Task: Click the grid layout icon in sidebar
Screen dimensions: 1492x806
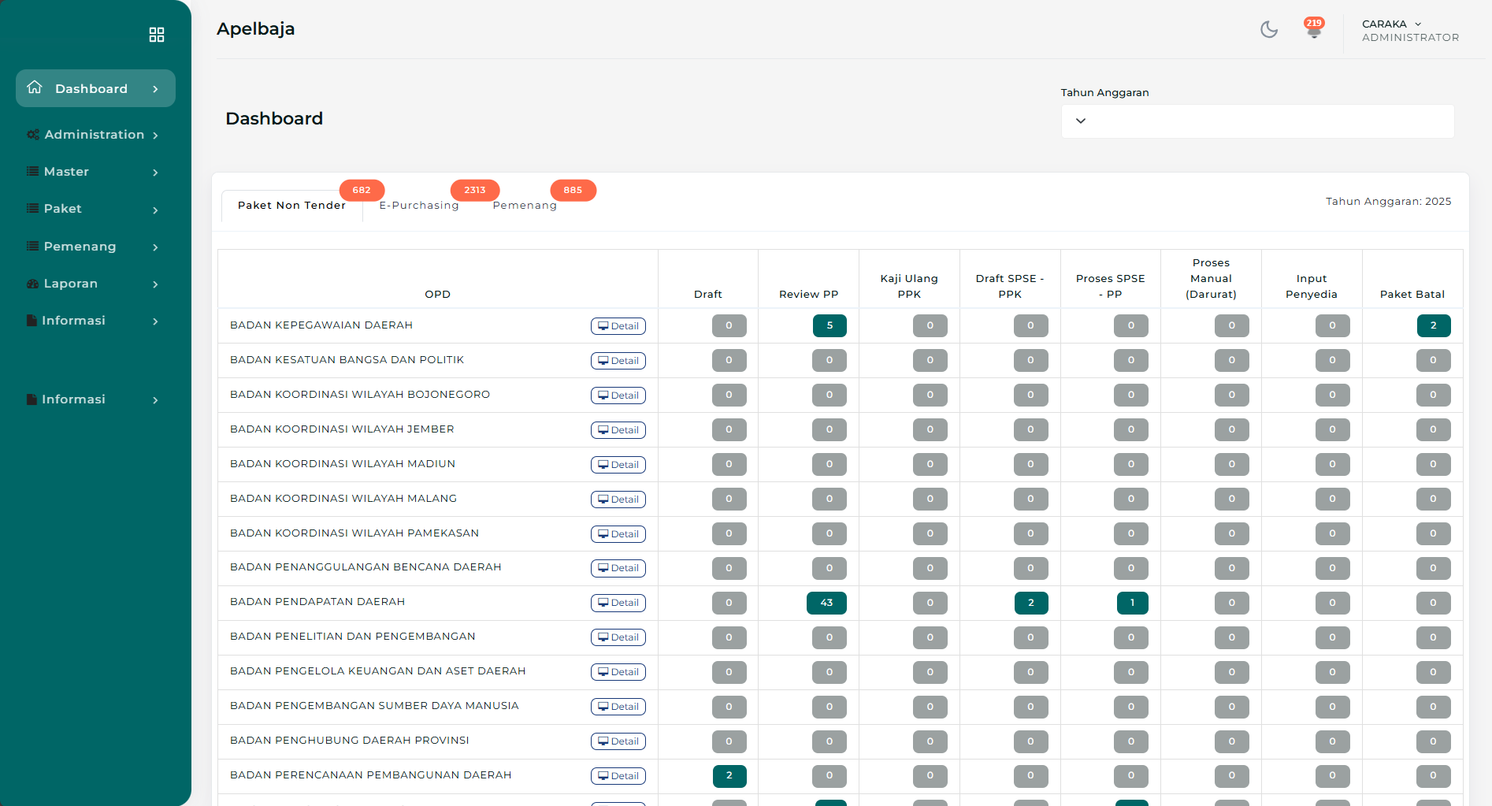Action: [157, 35]
